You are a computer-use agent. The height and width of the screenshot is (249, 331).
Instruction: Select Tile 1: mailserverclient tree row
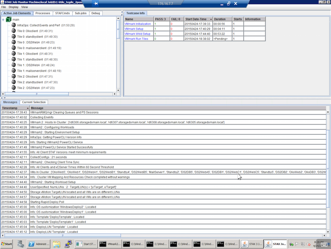[39, 71]
